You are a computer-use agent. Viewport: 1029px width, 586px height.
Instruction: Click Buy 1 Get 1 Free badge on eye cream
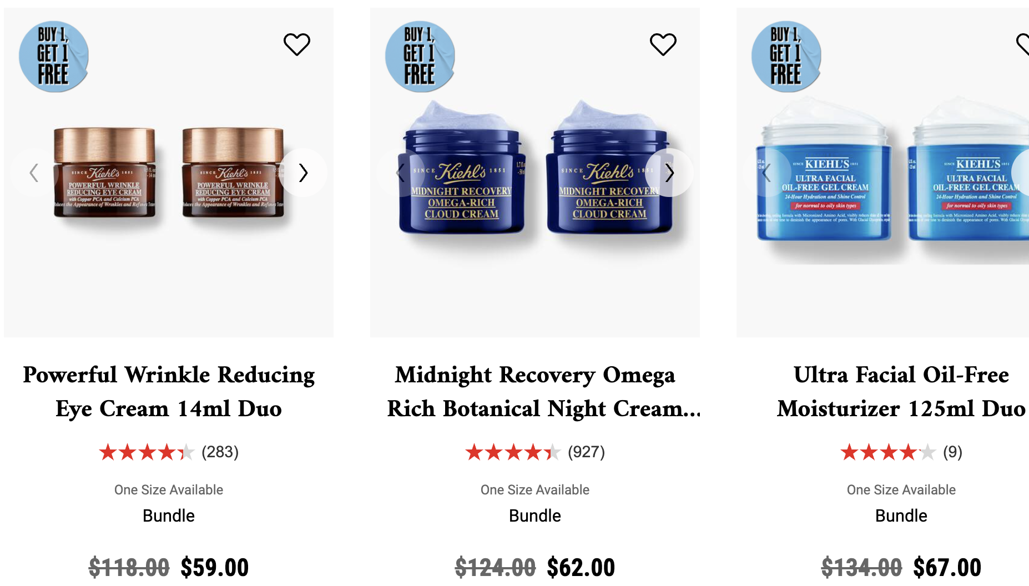54,57
